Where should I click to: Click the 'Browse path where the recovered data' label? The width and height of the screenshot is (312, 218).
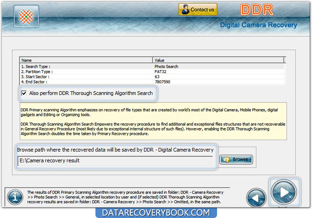click(115, 150)
